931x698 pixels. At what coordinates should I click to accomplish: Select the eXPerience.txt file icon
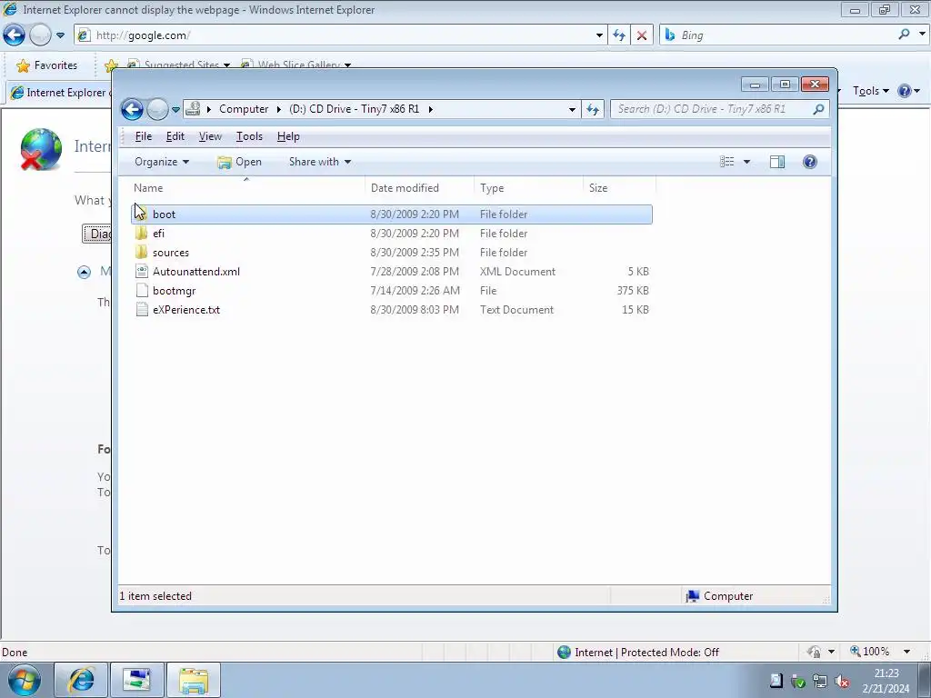tap(141, 309)
